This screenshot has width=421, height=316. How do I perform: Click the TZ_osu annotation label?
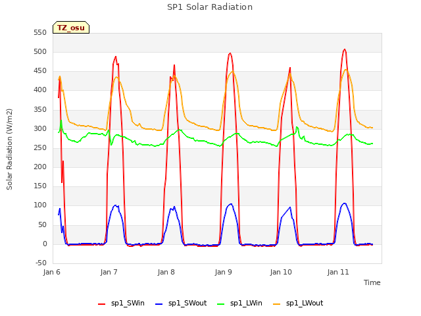(71, 28)
